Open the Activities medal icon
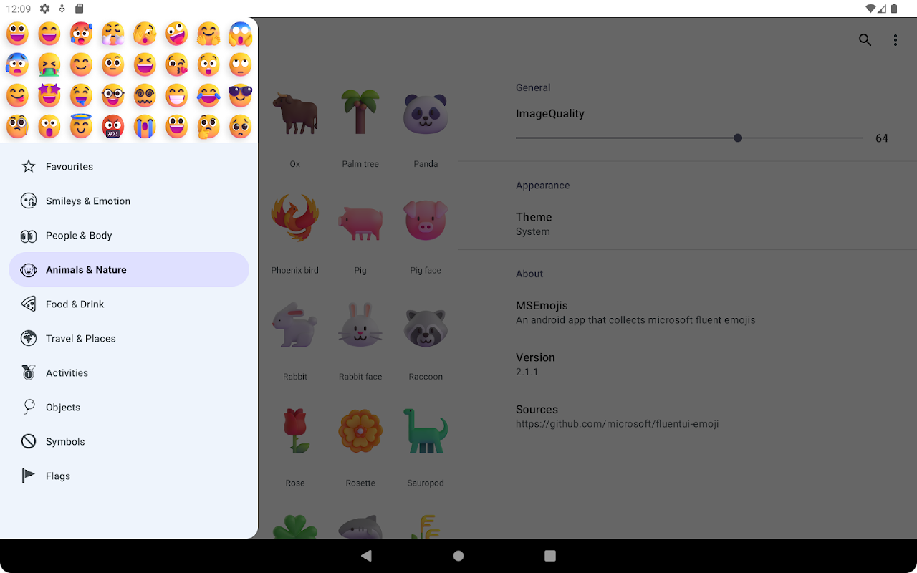The width and height of the screenshot is (917, 573). click(x=29, y=372)
